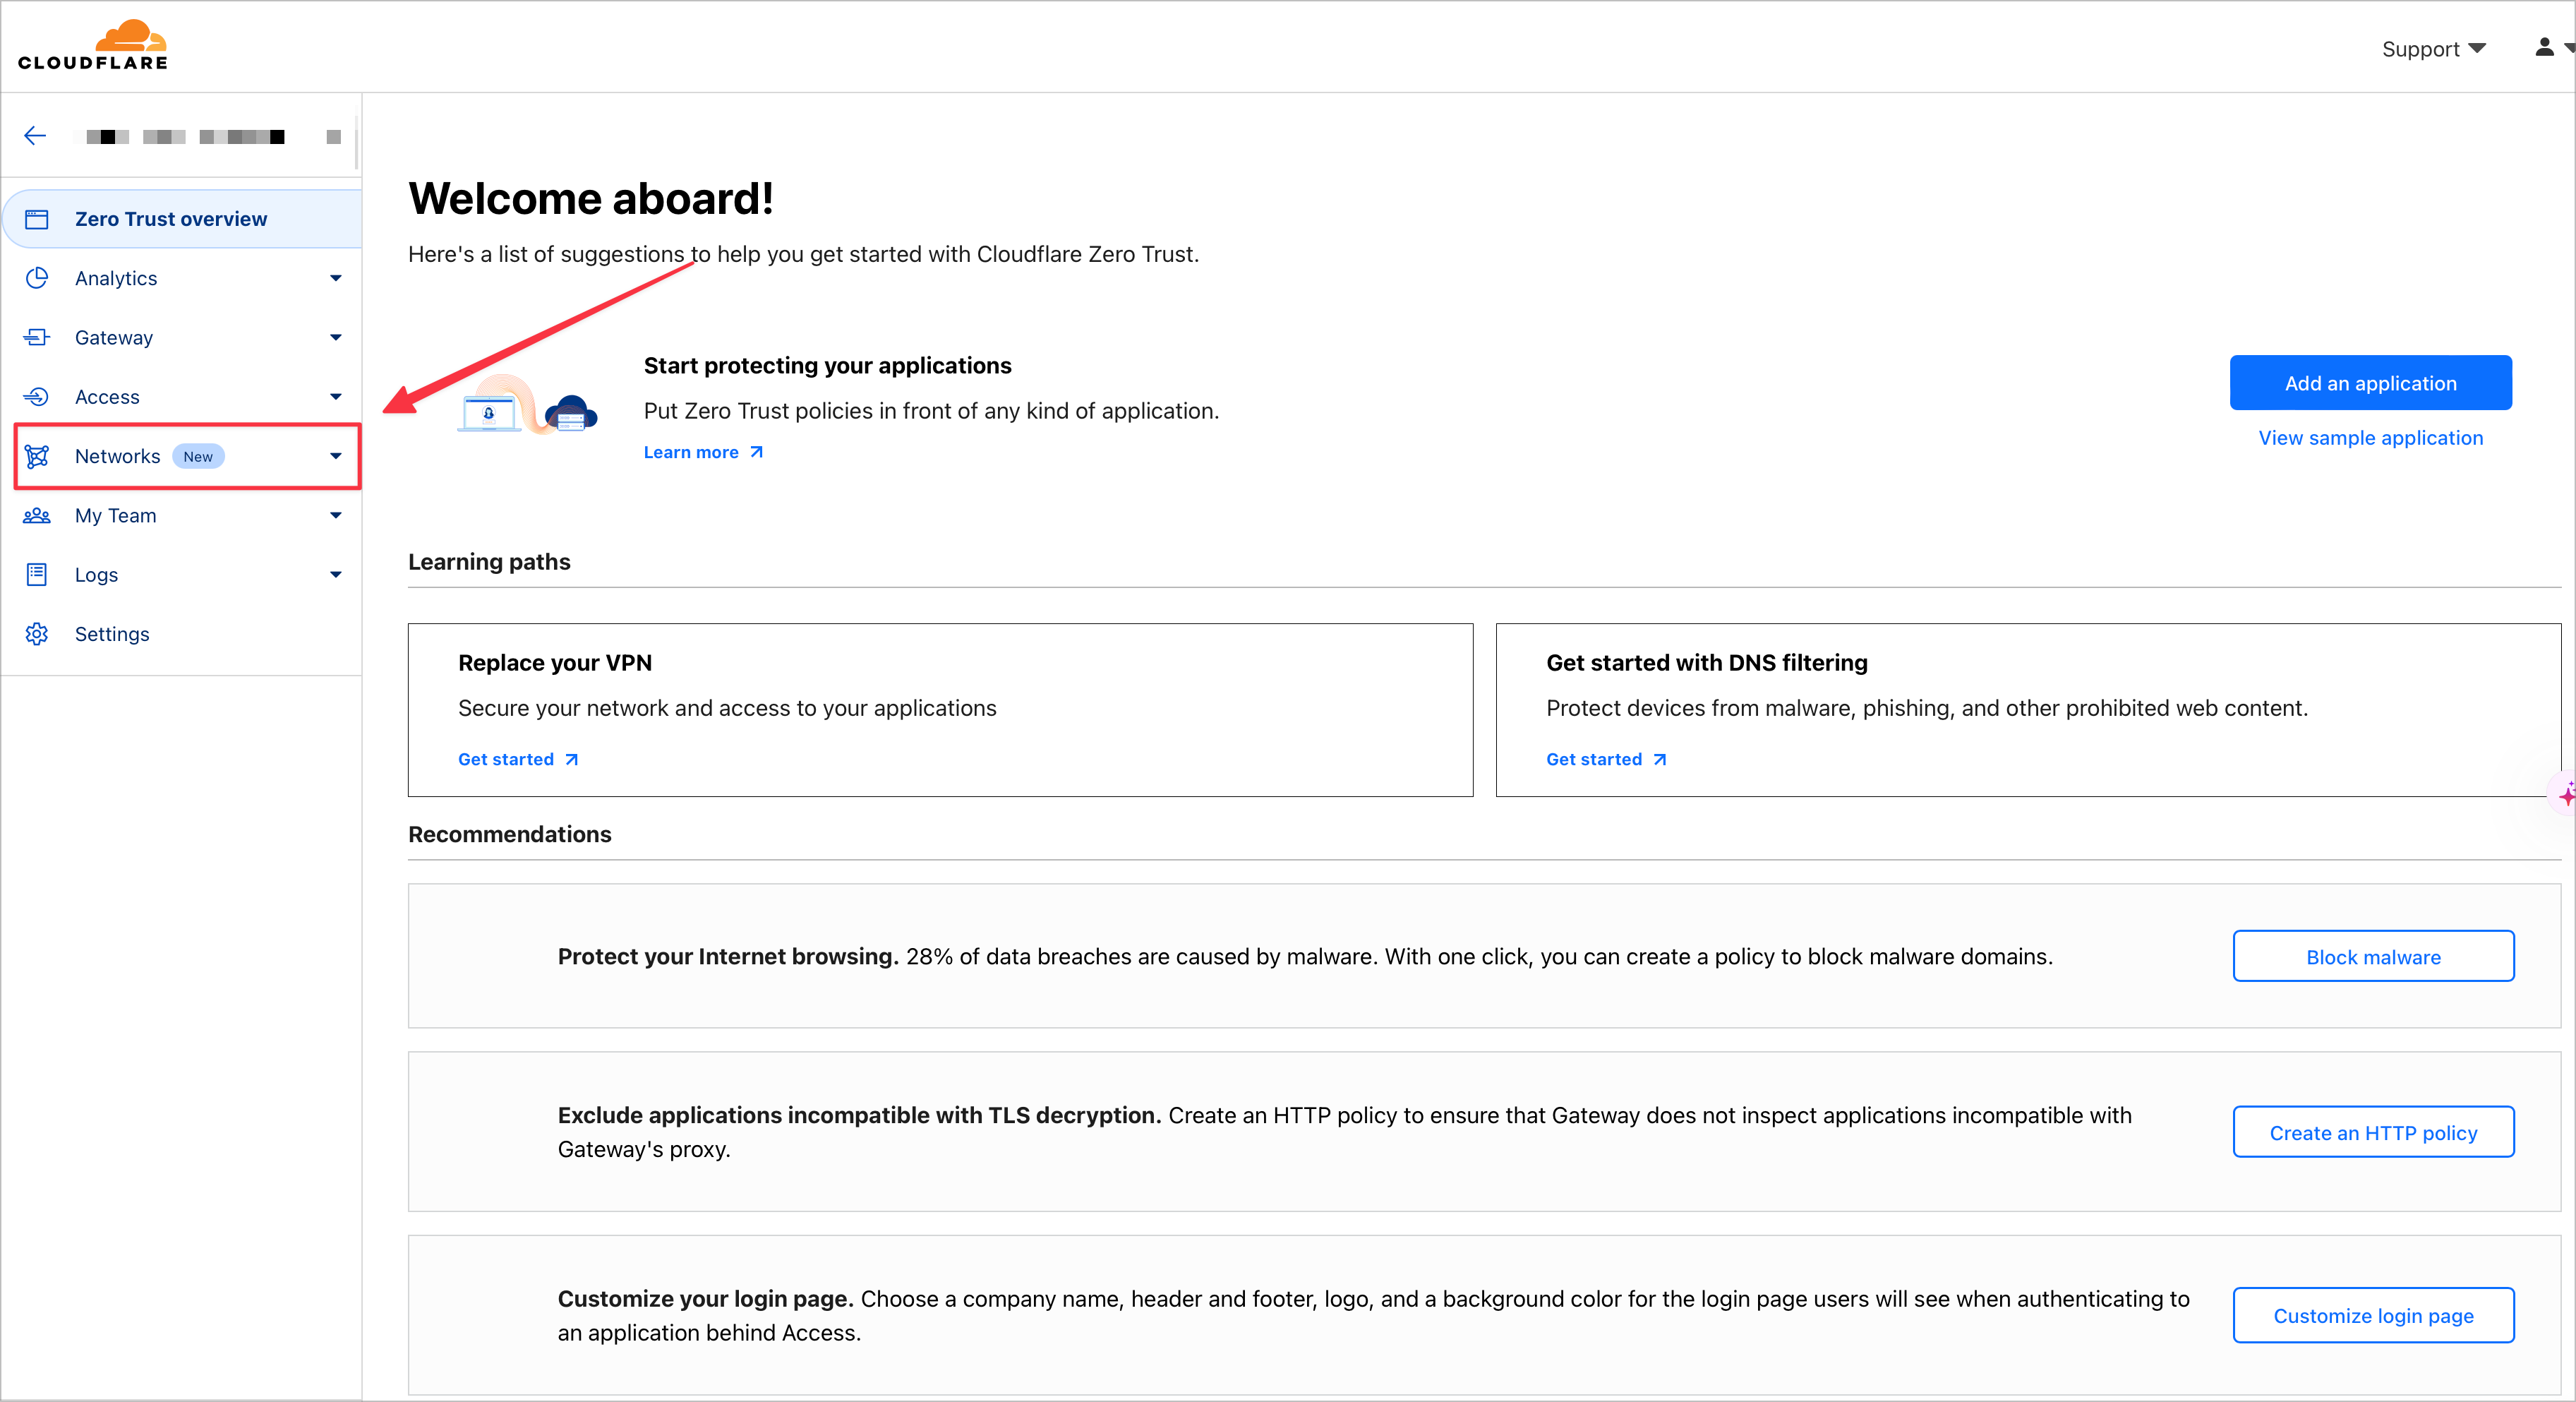Click the Add an application button

click(2370, 383)
